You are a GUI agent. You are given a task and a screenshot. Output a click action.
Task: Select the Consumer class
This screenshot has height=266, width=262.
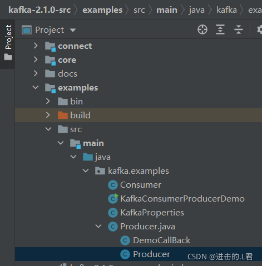point(141,185)
